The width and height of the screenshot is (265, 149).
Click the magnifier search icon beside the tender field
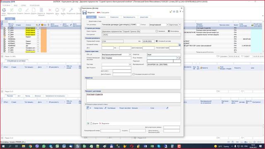pos(180,58)
